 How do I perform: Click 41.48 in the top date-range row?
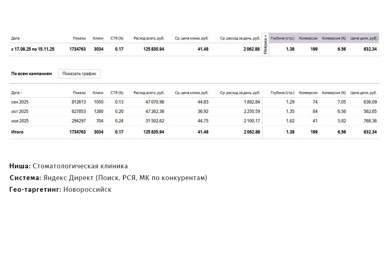coord(203,49)
